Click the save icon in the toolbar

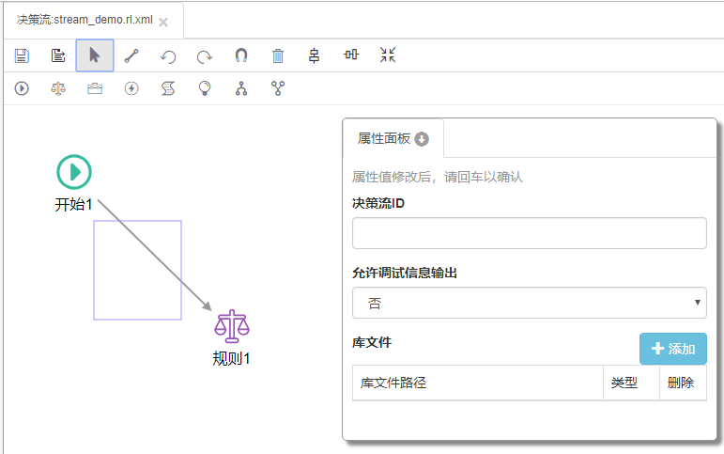(22, 55)
